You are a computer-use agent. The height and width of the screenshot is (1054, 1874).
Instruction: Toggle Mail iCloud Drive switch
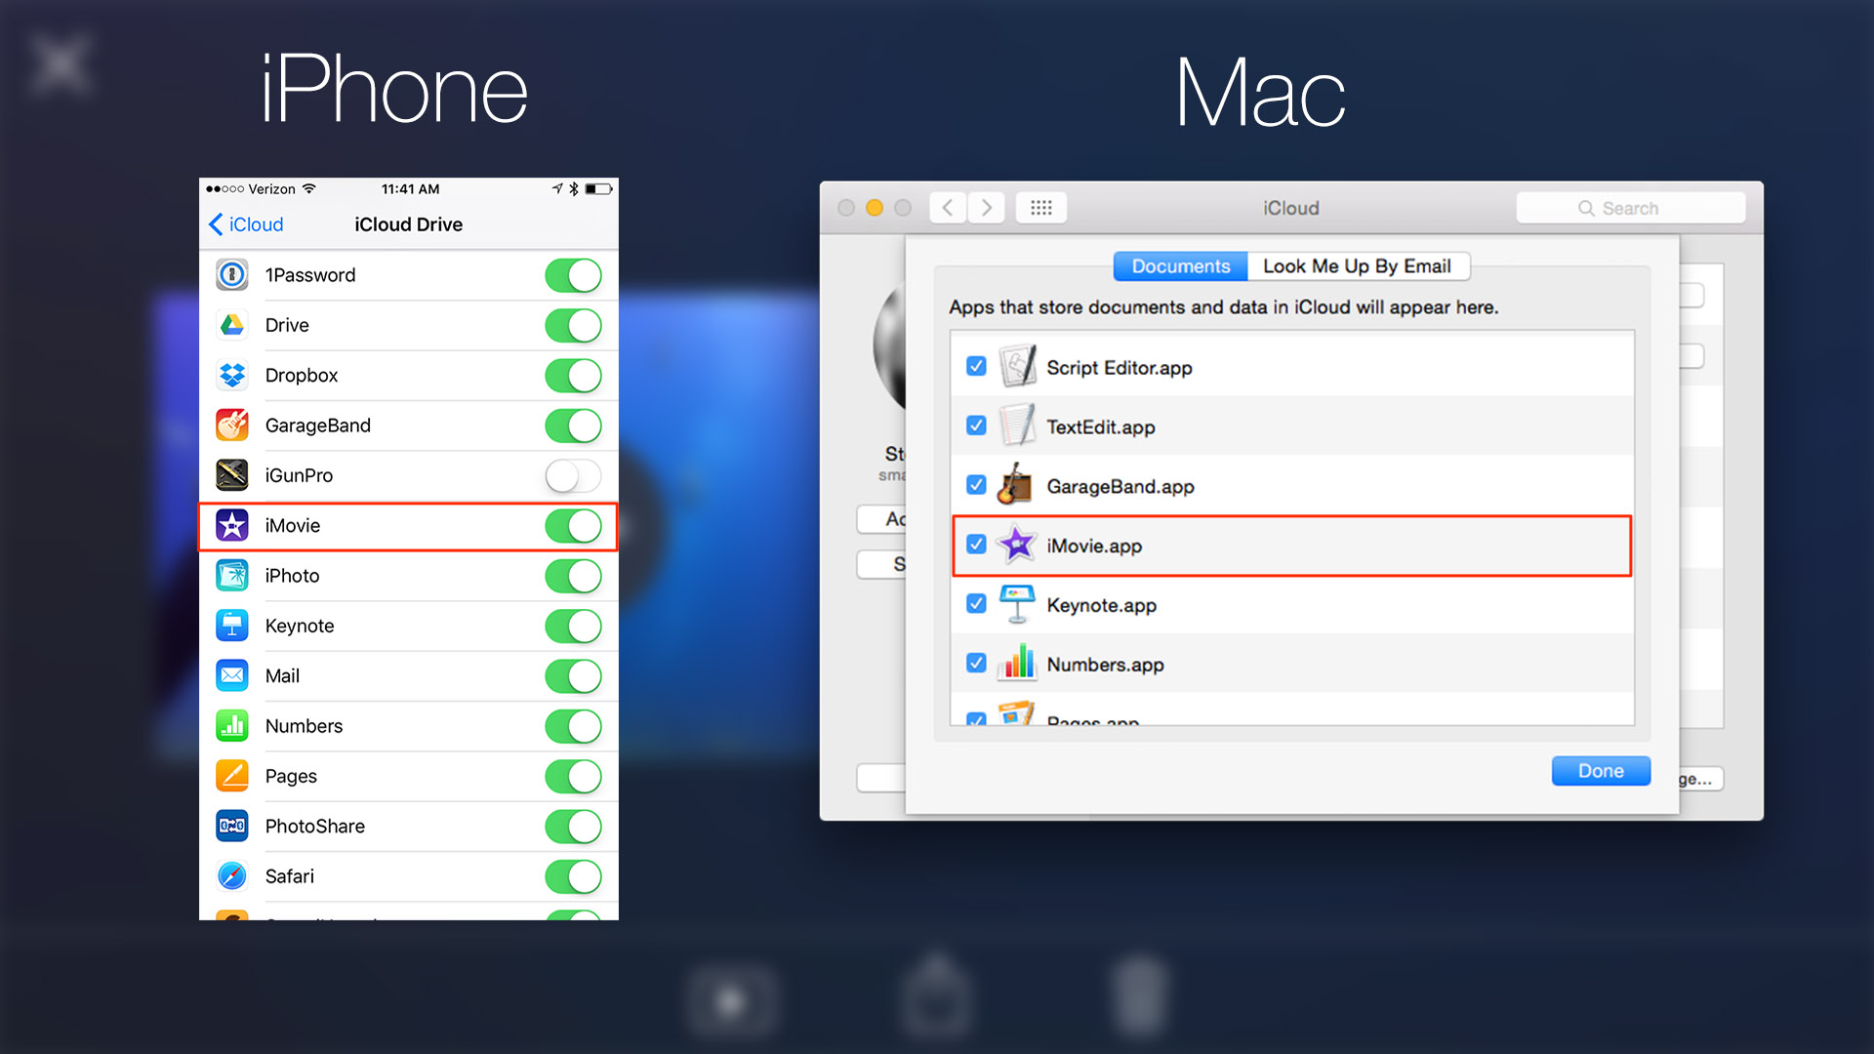pos(574,675)
